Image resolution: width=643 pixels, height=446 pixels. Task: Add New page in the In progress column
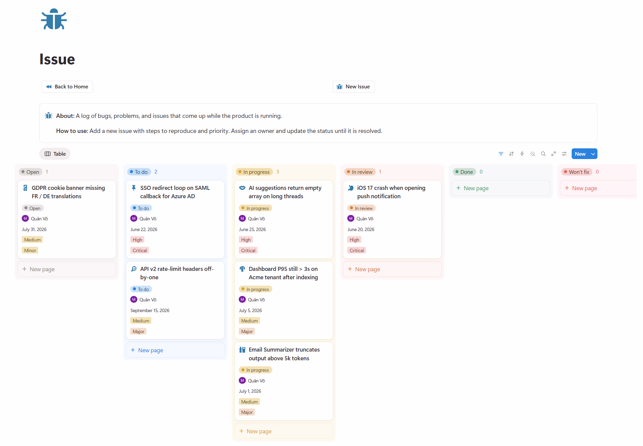pos(284,431)
